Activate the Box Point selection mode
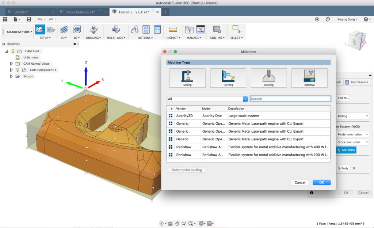 pos(346,150)
